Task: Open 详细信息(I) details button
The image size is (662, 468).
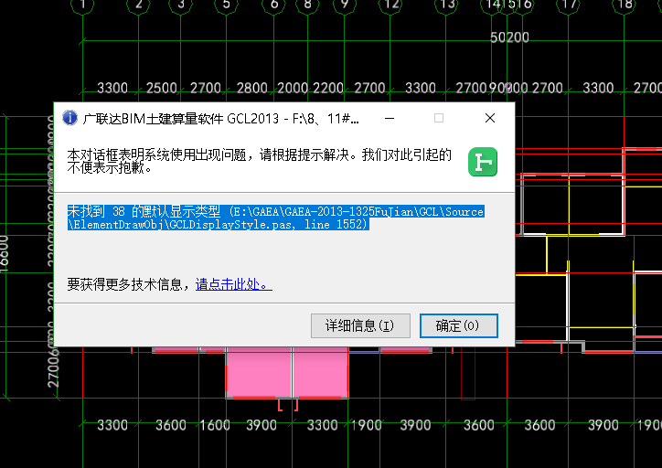Action: 360,325
